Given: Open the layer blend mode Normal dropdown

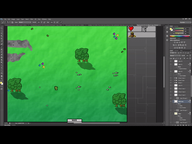Looking at the screenshot, I should (x=174, y=55).
